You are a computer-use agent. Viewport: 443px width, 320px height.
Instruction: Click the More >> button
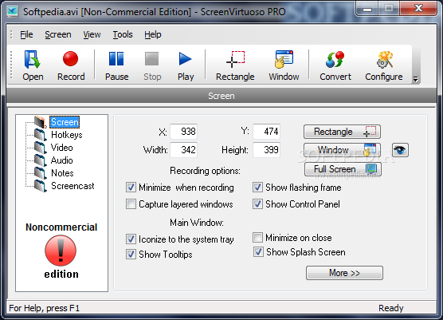click(344, 273)
